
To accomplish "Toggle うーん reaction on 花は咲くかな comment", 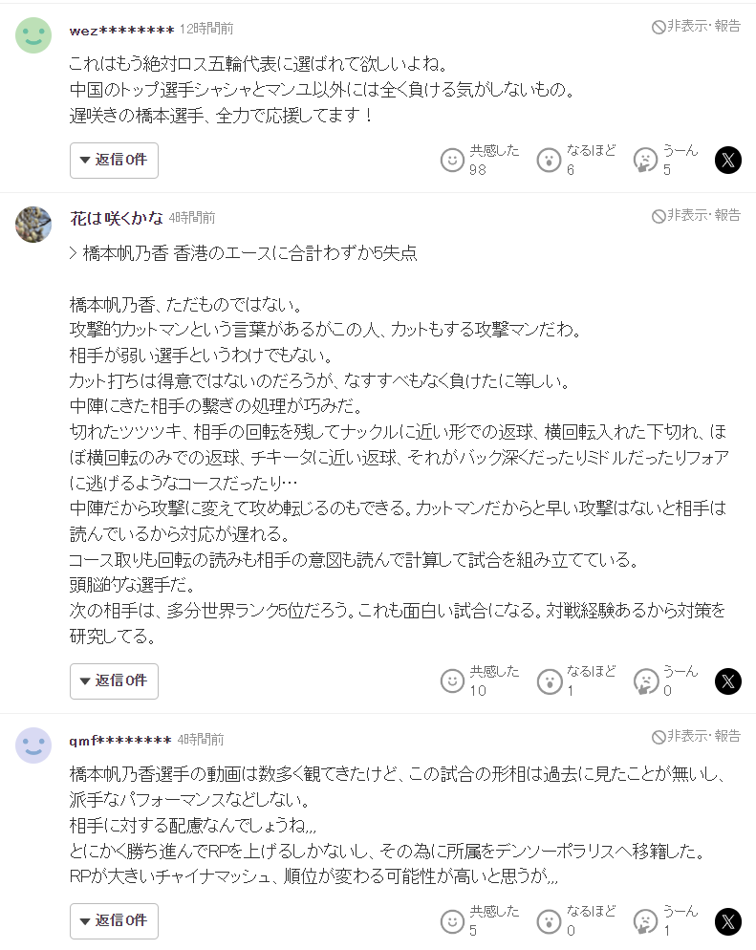I will (x=645, y=680).
